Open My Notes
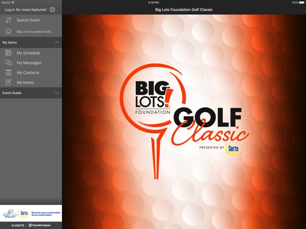 31,82
